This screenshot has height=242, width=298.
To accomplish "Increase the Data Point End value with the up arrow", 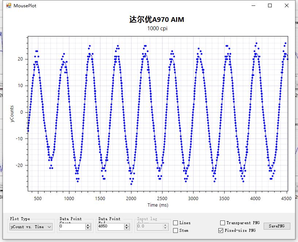I will (127, 225).
